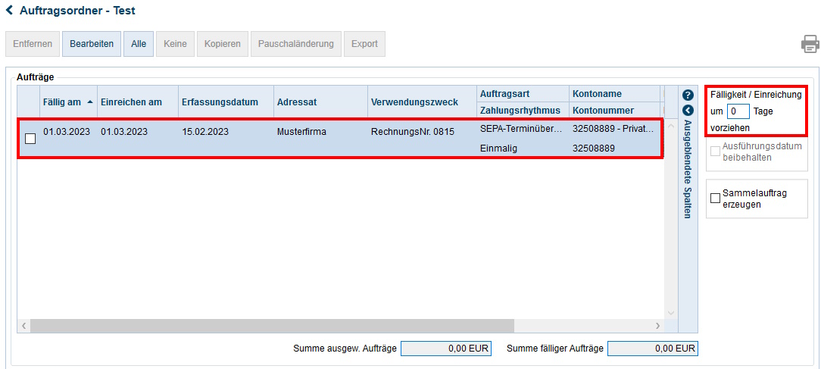Go back using arrow beside Auftragsordner
The height and width of the screenshot is (369, 821).
pyautogui.click(x=9, y=10)
